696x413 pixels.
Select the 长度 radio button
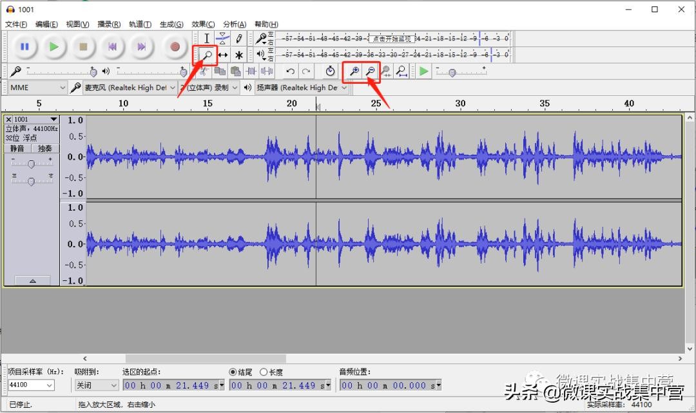click(x=264, y=372)
